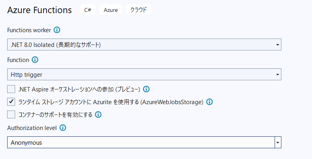Click the Authorization level info icon
Screen dimensions: 312x159
[x=63, y=128]
